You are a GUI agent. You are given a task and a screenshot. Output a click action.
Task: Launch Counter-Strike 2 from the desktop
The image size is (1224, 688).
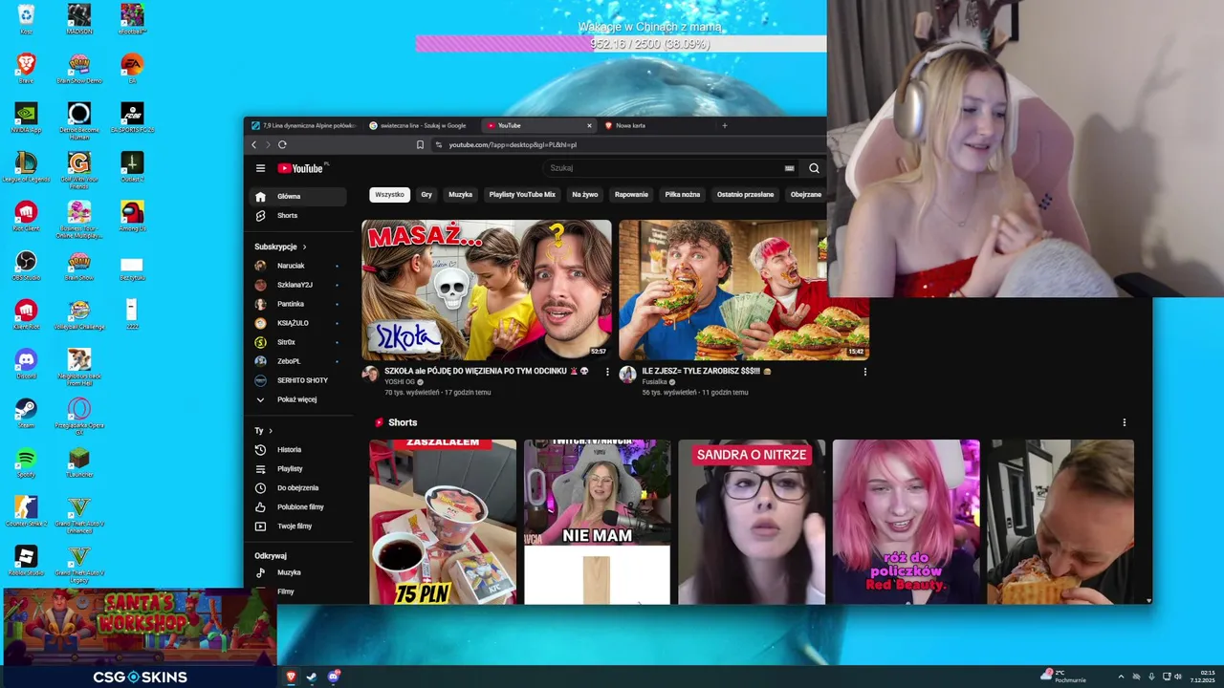[26, 512]
